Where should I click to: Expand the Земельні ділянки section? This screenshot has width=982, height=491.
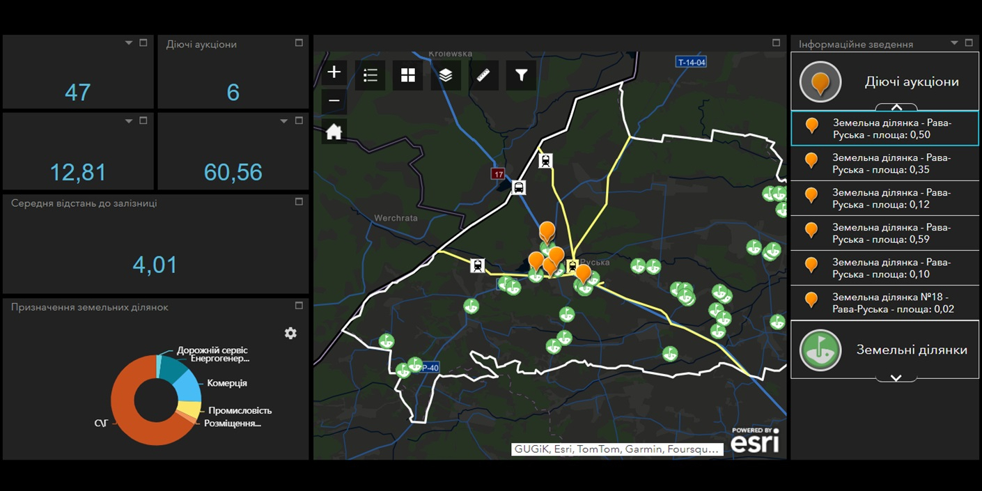pyautogui.click(x=896, y=377)
